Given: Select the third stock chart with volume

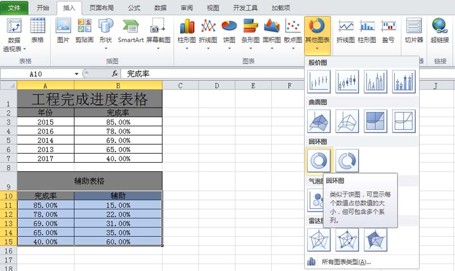Looking at the screenshot, I should click(x=375, y=81).
